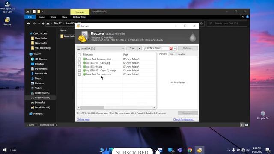Open Wondershare Recoverit desktop icon
This screenshot has width=274, height=154.
(7, 7)
